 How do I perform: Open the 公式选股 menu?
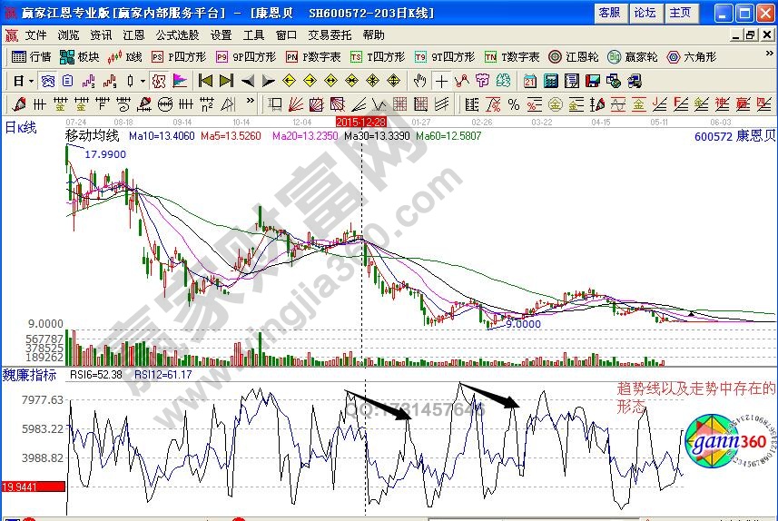point(177,34)
